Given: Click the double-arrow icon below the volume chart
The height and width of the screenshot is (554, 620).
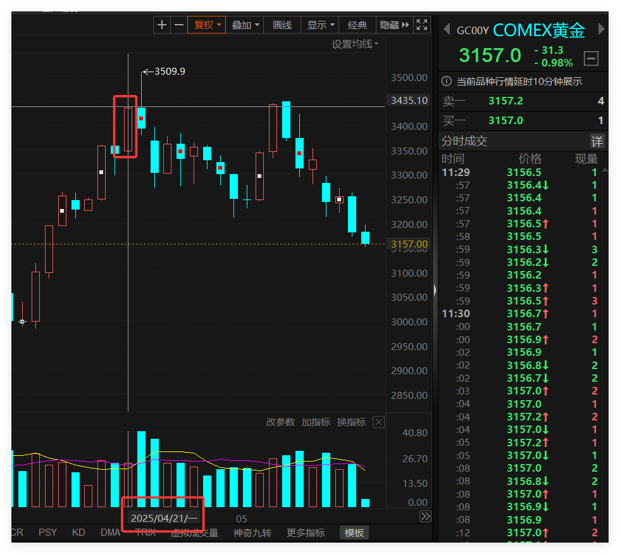Looking at the screenshot, I should pyautogui.click(x=425, y=517).
